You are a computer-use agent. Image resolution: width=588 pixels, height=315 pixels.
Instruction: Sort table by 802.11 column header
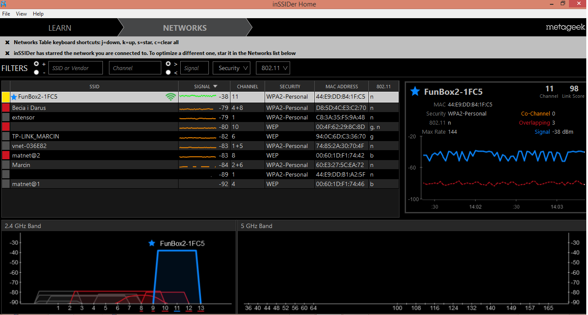[x=383, y=87]
